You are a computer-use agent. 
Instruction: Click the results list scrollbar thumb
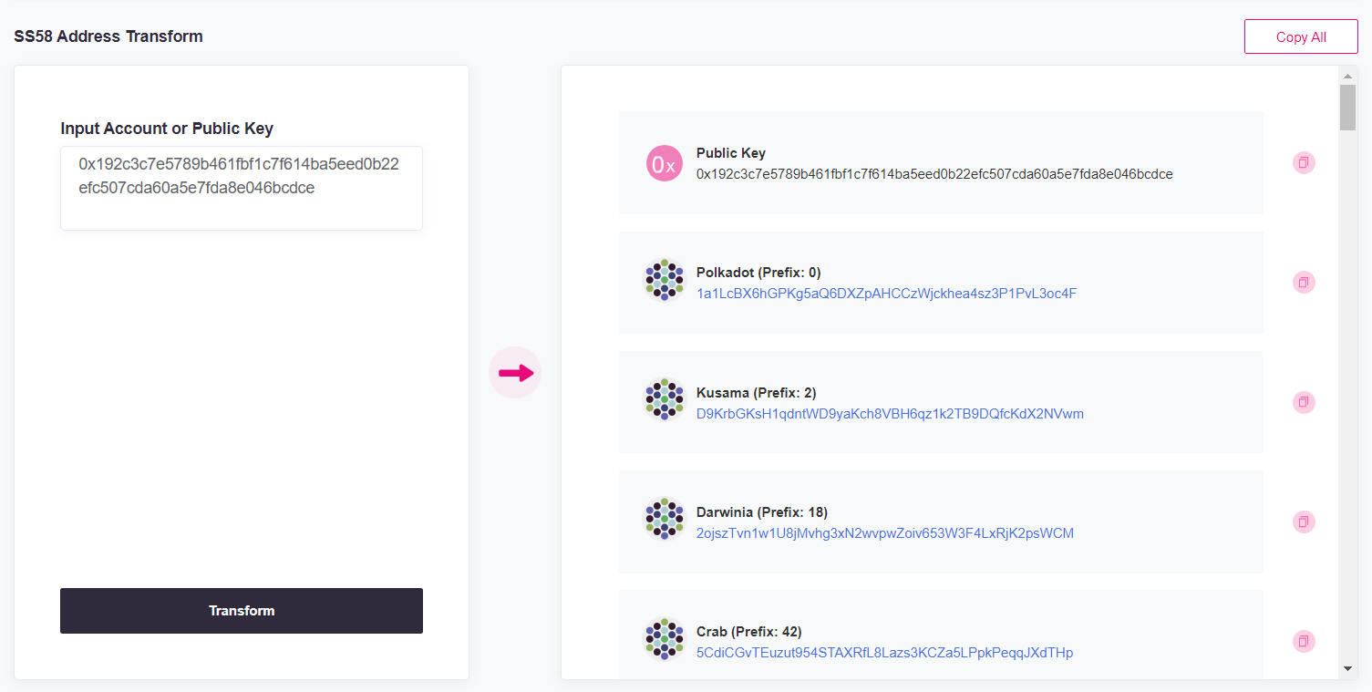1347,108
